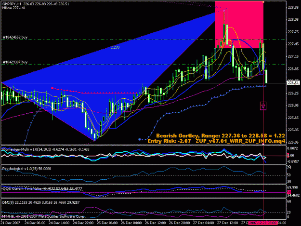
Task: Click the '26 Dec 04:00' time axis label
Action: click(131, 223)
